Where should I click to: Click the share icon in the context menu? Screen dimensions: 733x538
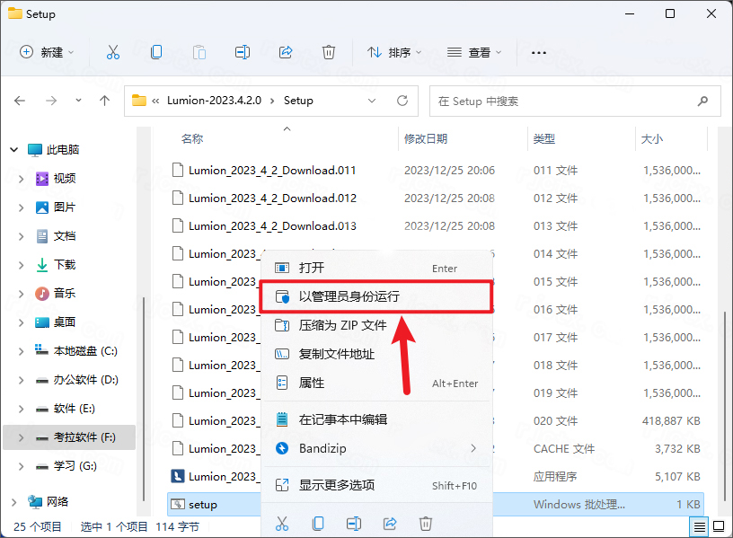click(x=390, y=524)
